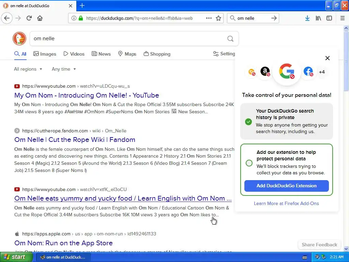Expand the All regions dropdown
349x262 pixels.
click(x=28, y=69)
